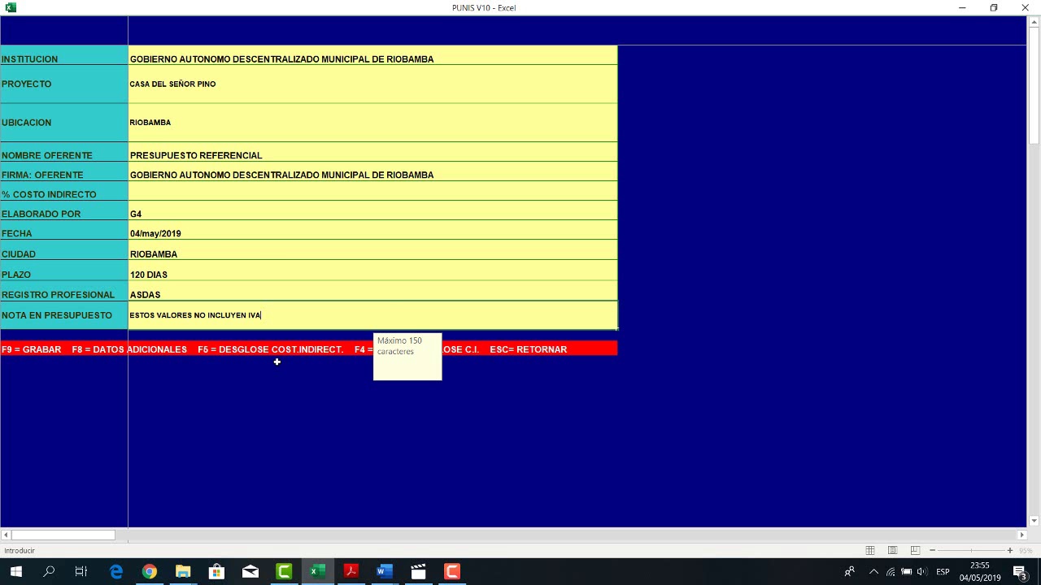Open Task View on the taskbar
Viewport: 1041px width, 585px height.
point(81,571)
